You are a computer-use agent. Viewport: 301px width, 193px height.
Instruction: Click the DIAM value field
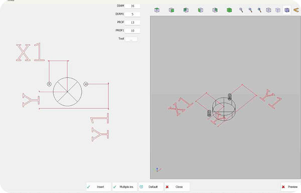pyautogui.click(x=132, y=6)
